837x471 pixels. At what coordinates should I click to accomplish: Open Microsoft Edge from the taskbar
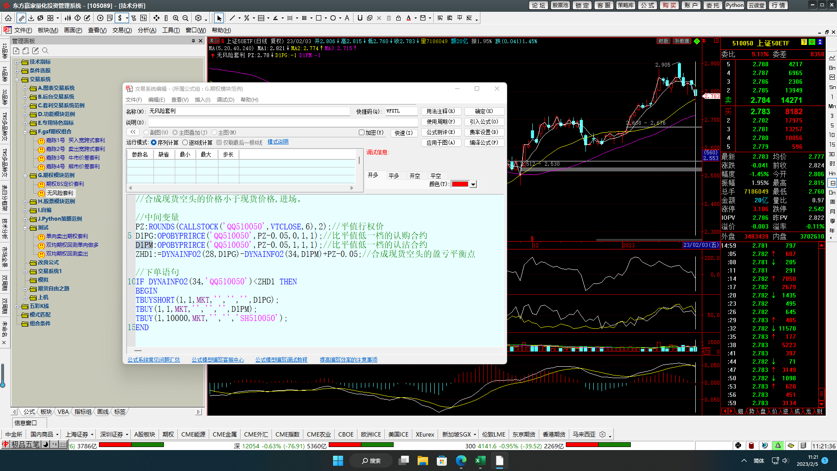pos(461,461)
